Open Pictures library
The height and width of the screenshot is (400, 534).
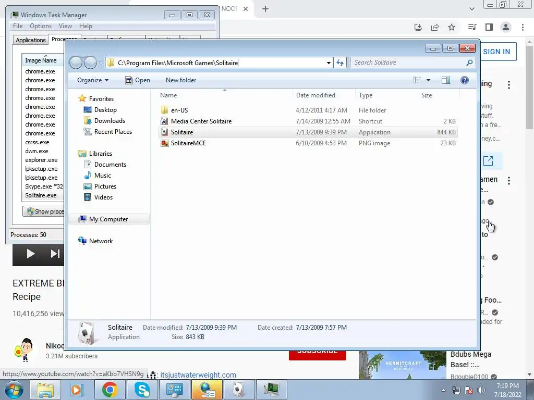(105, 186)
